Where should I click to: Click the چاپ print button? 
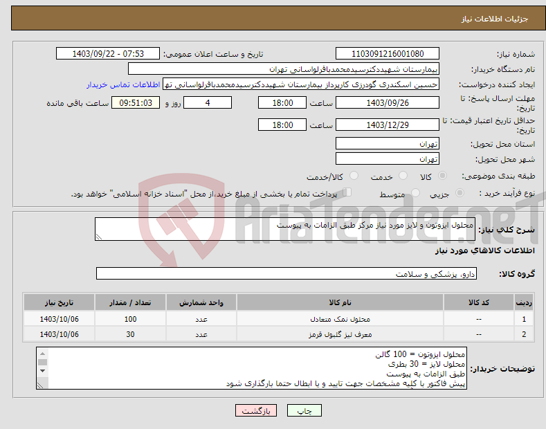(x=304, y=410)
